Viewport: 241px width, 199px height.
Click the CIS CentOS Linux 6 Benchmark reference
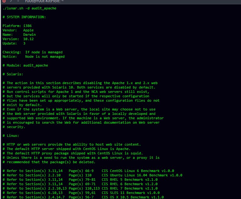138,171
